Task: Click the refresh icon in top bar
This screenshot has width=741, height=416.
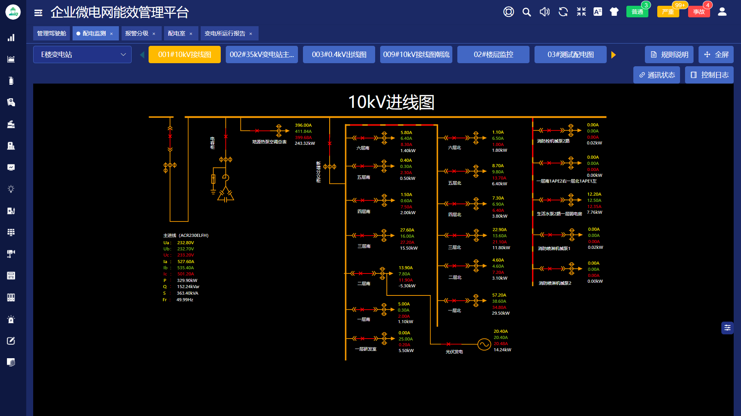Action: pyautogui.click(x=563, y=12)
